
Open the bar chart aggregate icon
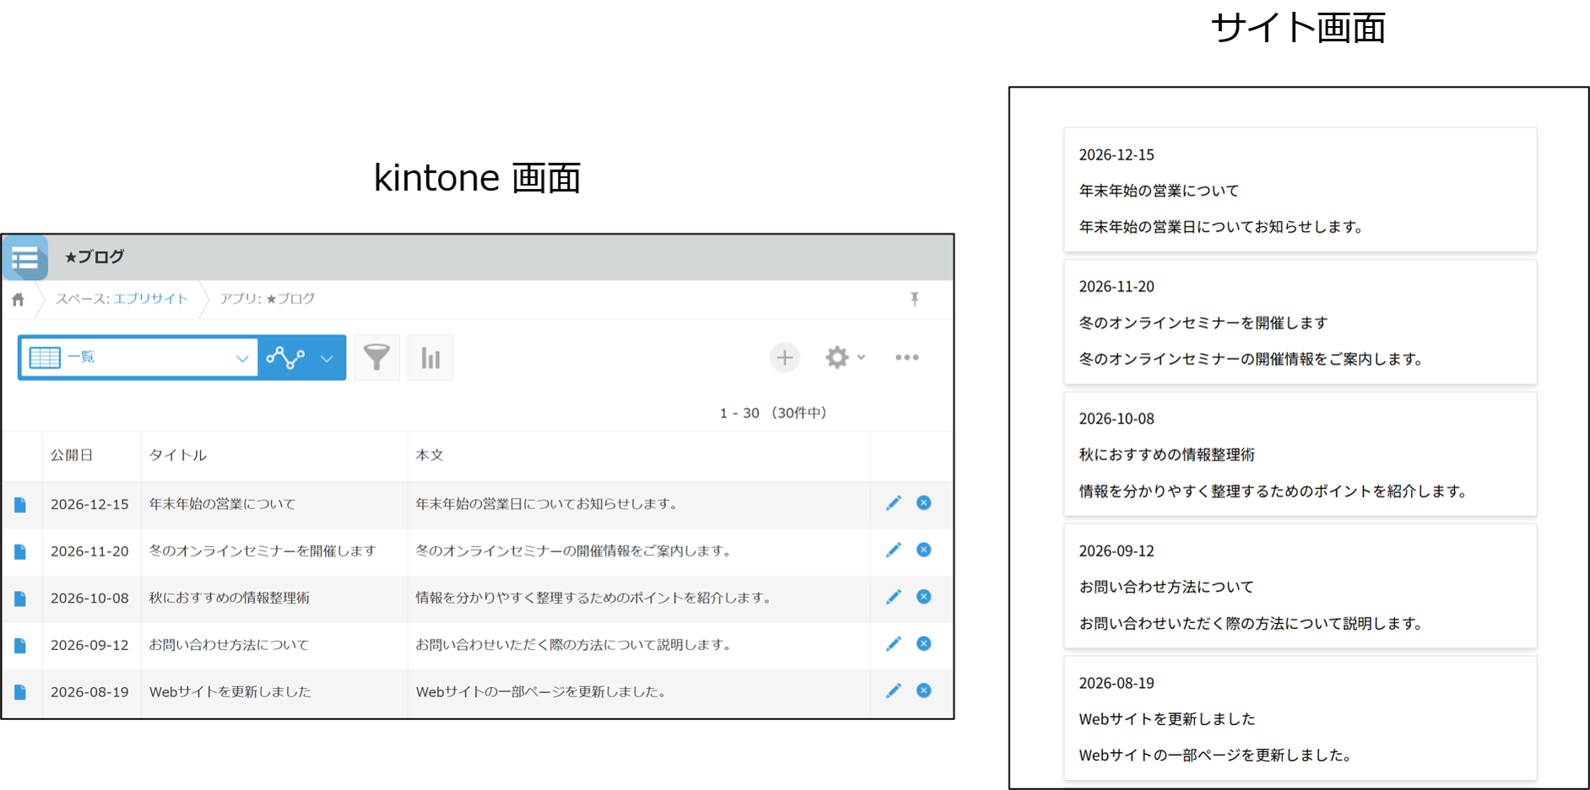pyautogui.click(x=430, y=357)
